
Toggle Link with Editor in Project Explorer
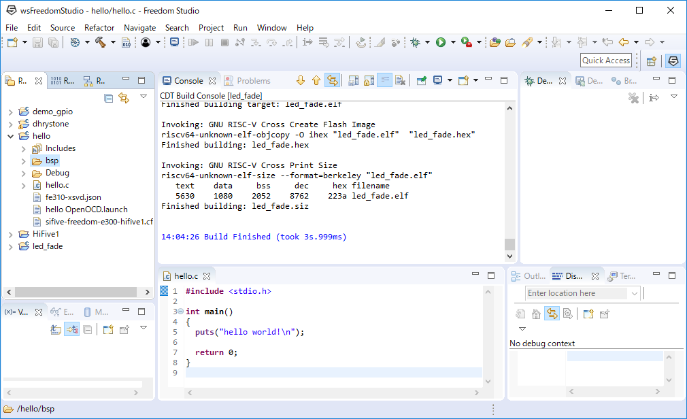pos(124,98)
